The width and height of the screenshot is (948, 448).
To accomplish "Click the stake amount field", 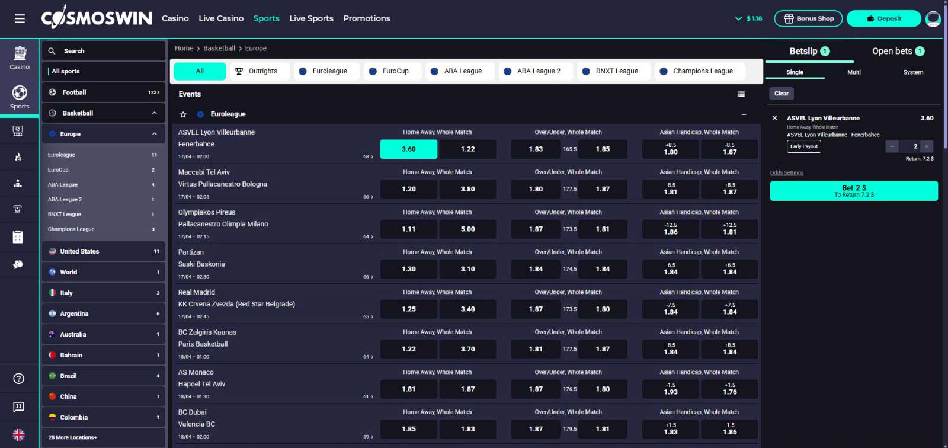I will [x=909, y=146].
